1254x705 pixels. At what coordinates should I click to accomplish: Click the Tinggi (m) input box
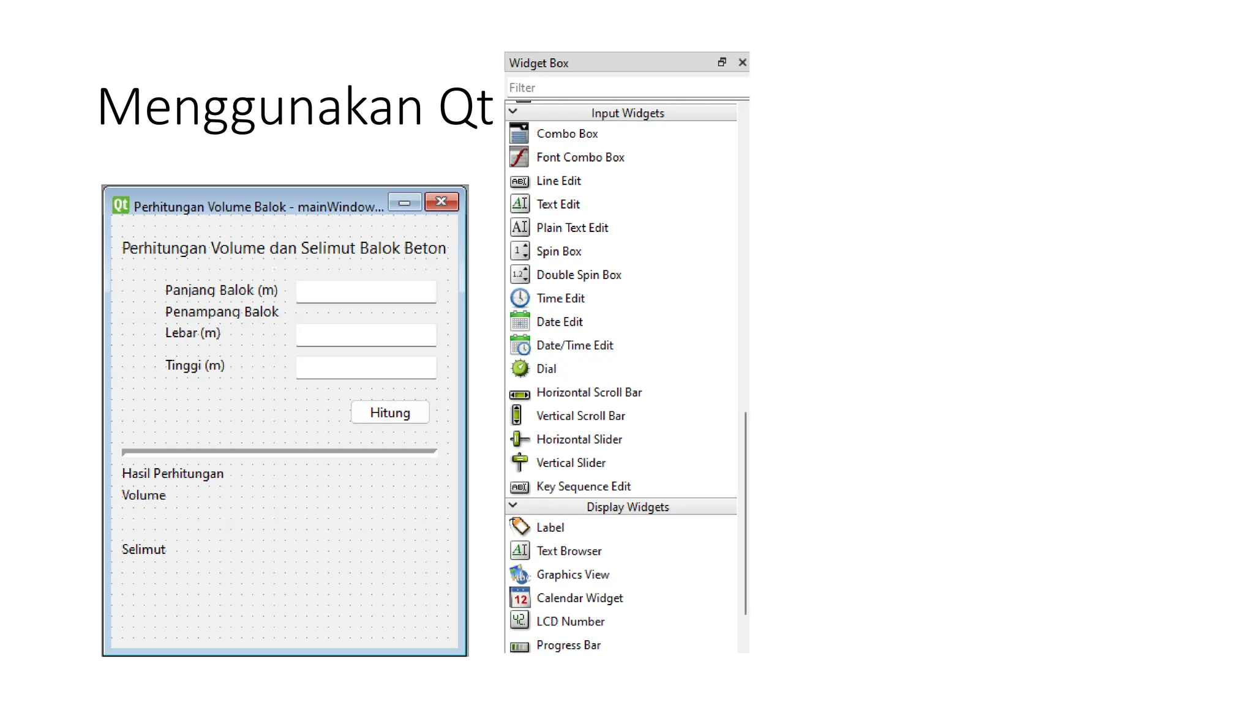click(x=366, y=367)
